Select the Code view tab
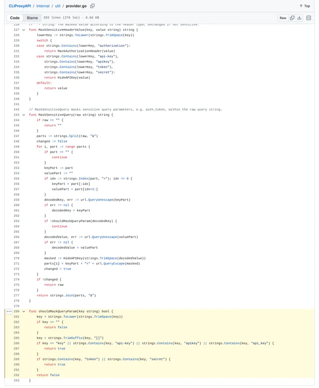 tap(15, 18)
